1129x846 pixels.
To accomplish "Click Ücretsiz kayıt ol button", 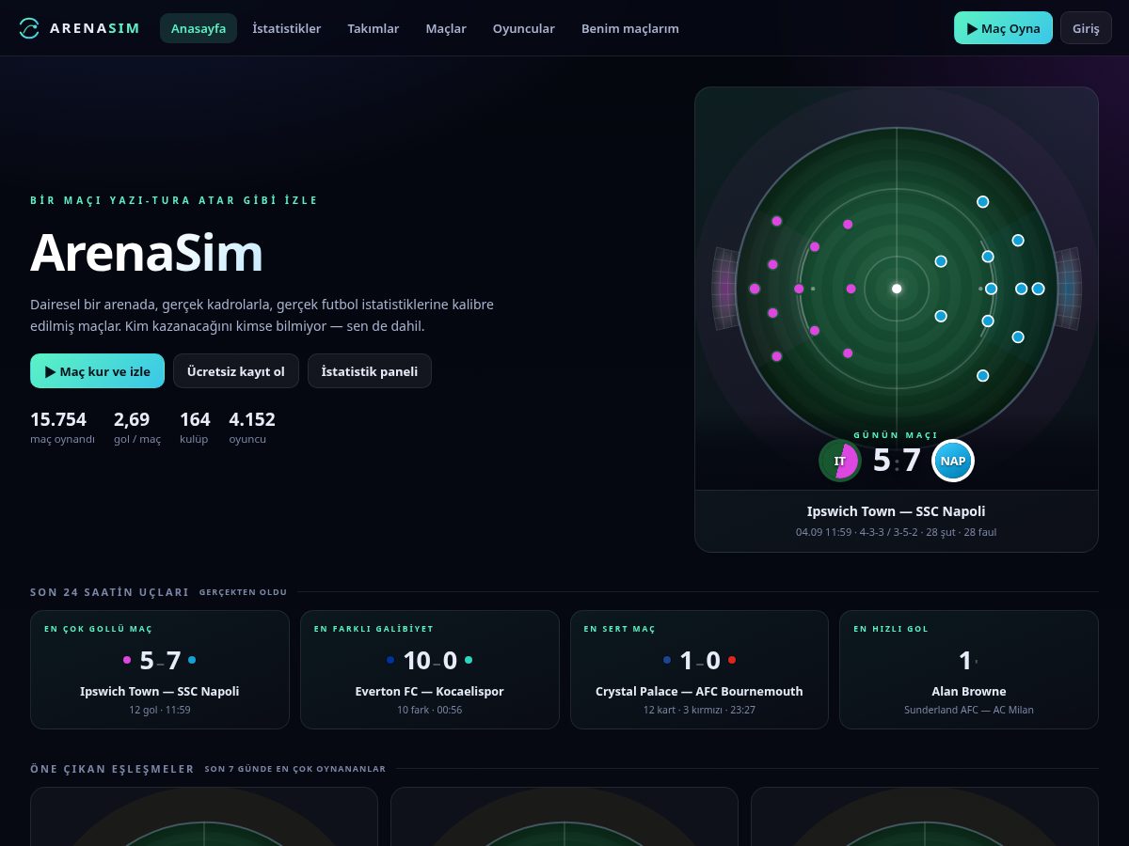I will (236, 371).
